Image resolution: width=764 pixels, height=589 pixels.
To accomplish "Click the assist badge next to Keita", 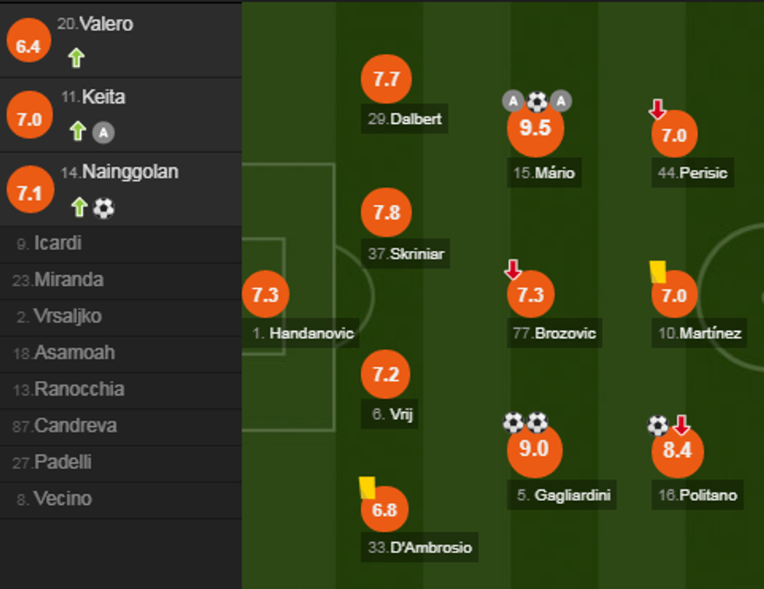I will (104, 132).
